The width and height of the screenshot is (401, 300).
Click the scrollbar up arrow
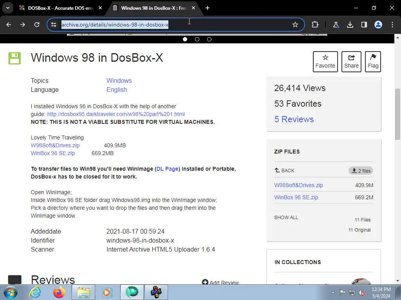click(397, 37)
